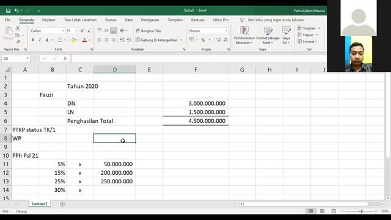Select the cell with value 200.000.000

pyautogui.click(x=115, y=172)
